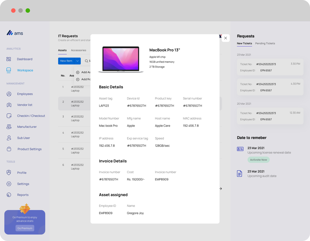Open the Workspace menu item
Screen dimensions: 310x241
[25, 70]
